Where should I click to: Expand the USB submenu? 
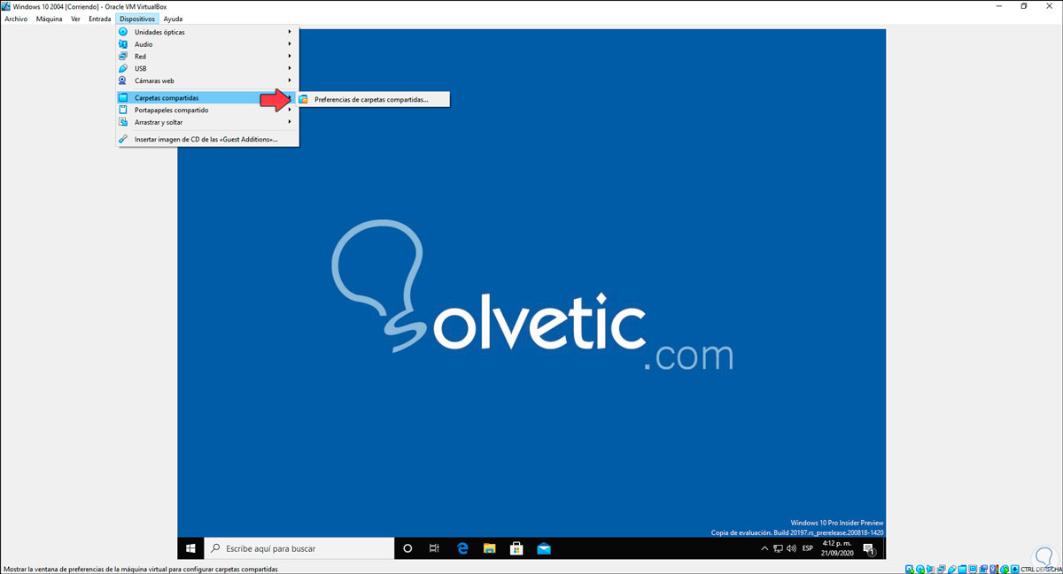[x=208, y=68]
